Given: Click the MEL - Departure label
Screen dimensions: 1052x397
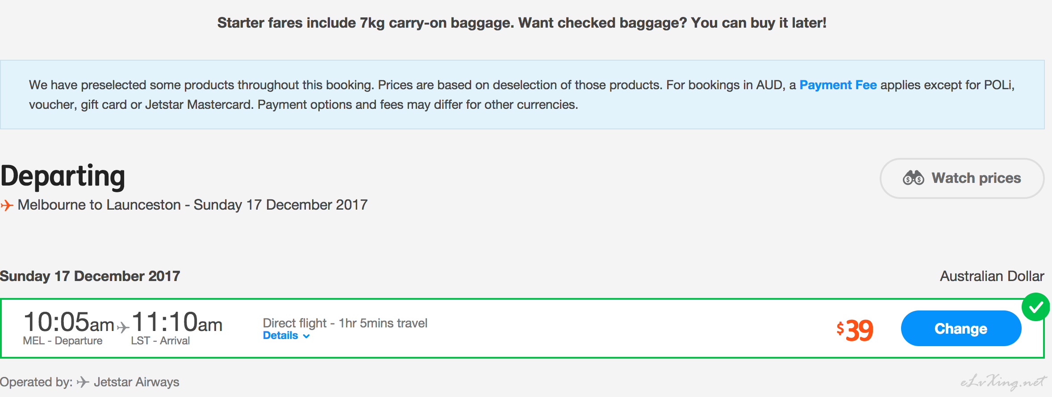Looking at the screenshot, I should point(63,341).
